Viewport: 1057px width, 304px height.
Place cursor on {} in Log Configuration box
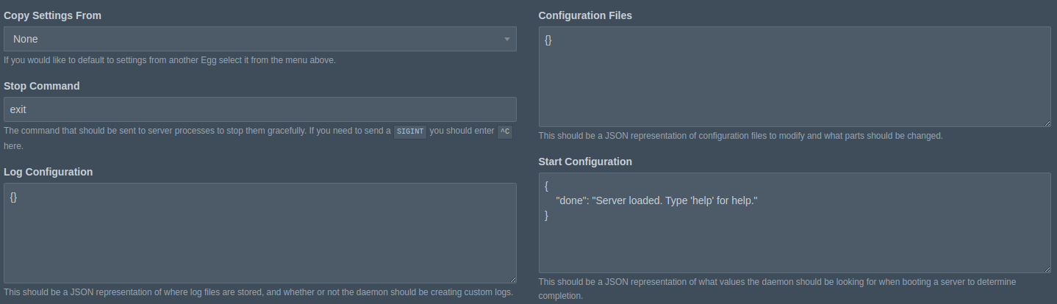tap(13, 196)
